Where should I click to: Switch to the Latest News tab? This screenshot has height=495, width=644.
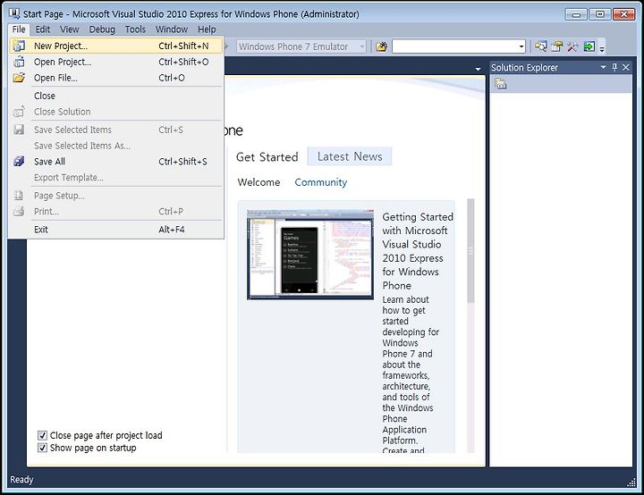350,156
